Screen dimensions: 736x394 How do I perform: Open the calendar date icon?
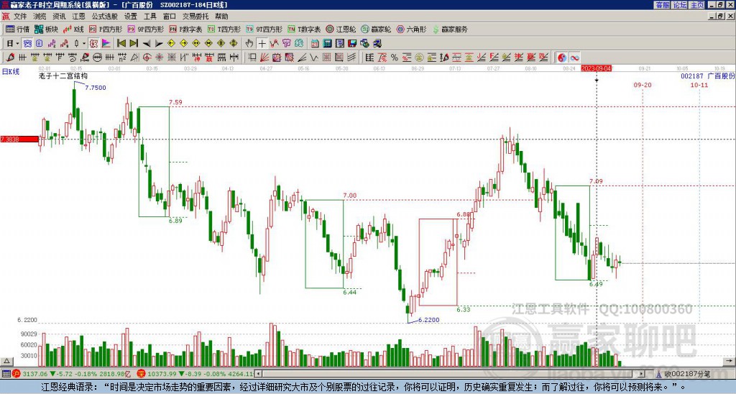[315, 44]
